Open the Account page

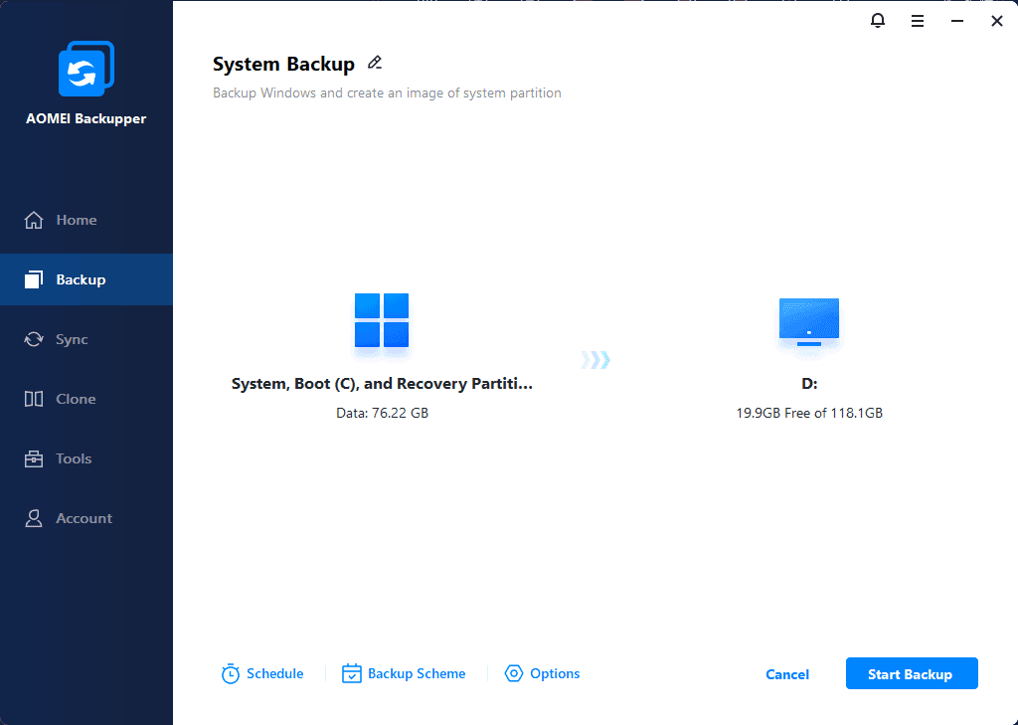(x=84, y=518)
